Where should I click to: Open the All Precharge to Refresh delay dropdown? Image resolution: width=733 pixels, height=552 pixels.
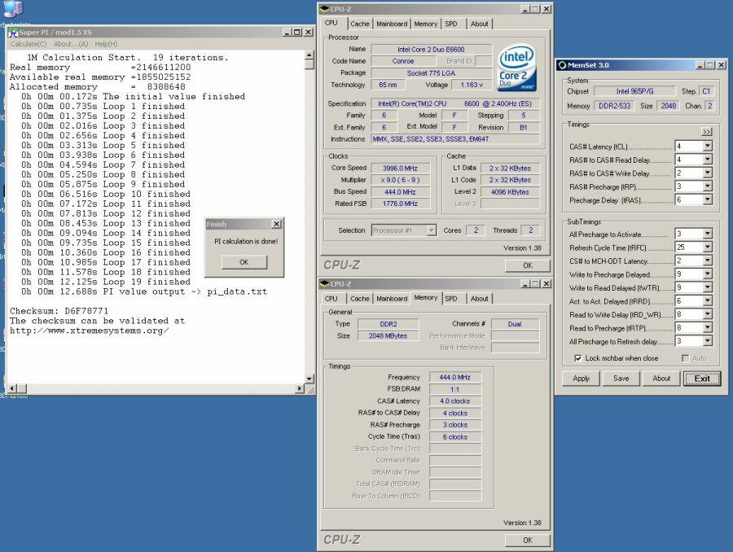[x=707, y=341]
